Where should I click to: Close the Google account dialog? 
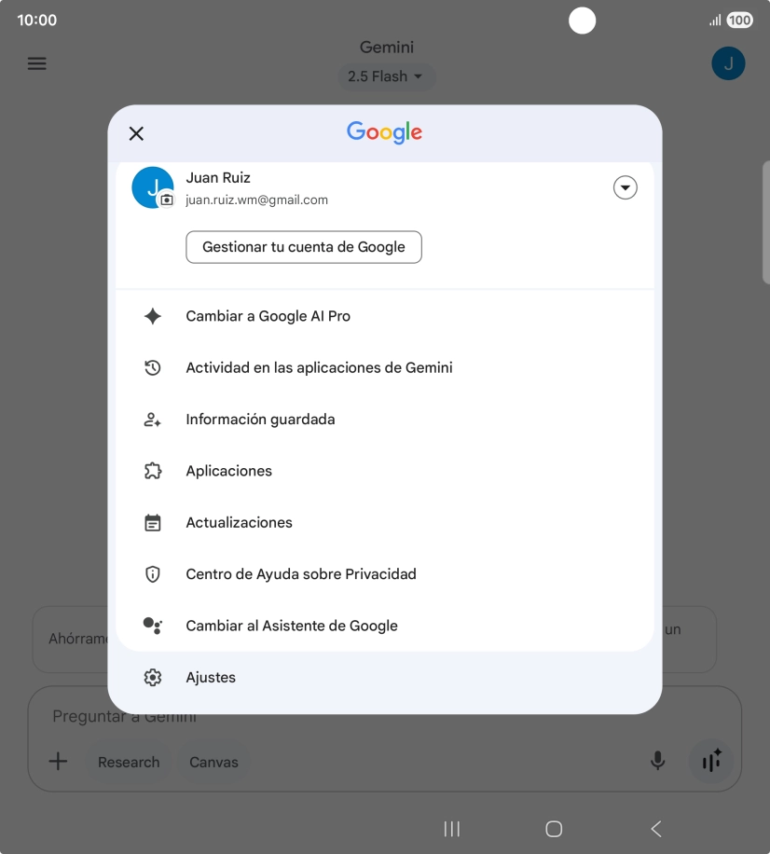(x=136, y=133)
